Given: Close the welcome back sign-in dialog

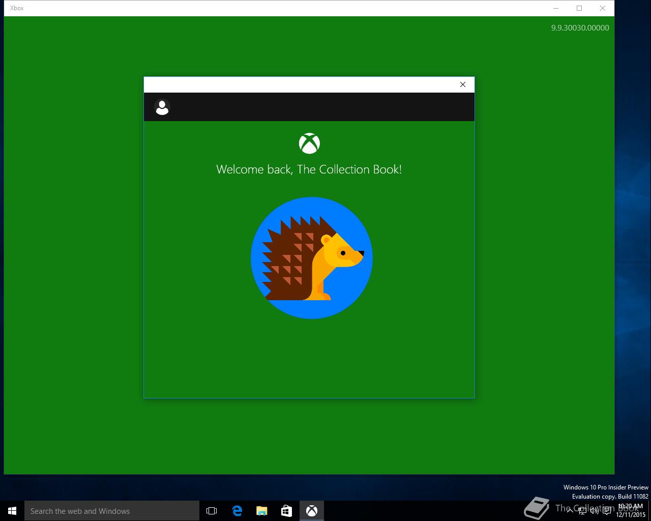Looking at the screenshot, I should 463,84.
